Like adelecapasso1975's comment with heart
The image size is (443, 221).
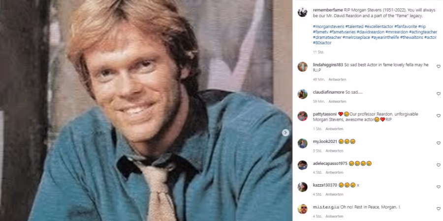pos(439,165)
